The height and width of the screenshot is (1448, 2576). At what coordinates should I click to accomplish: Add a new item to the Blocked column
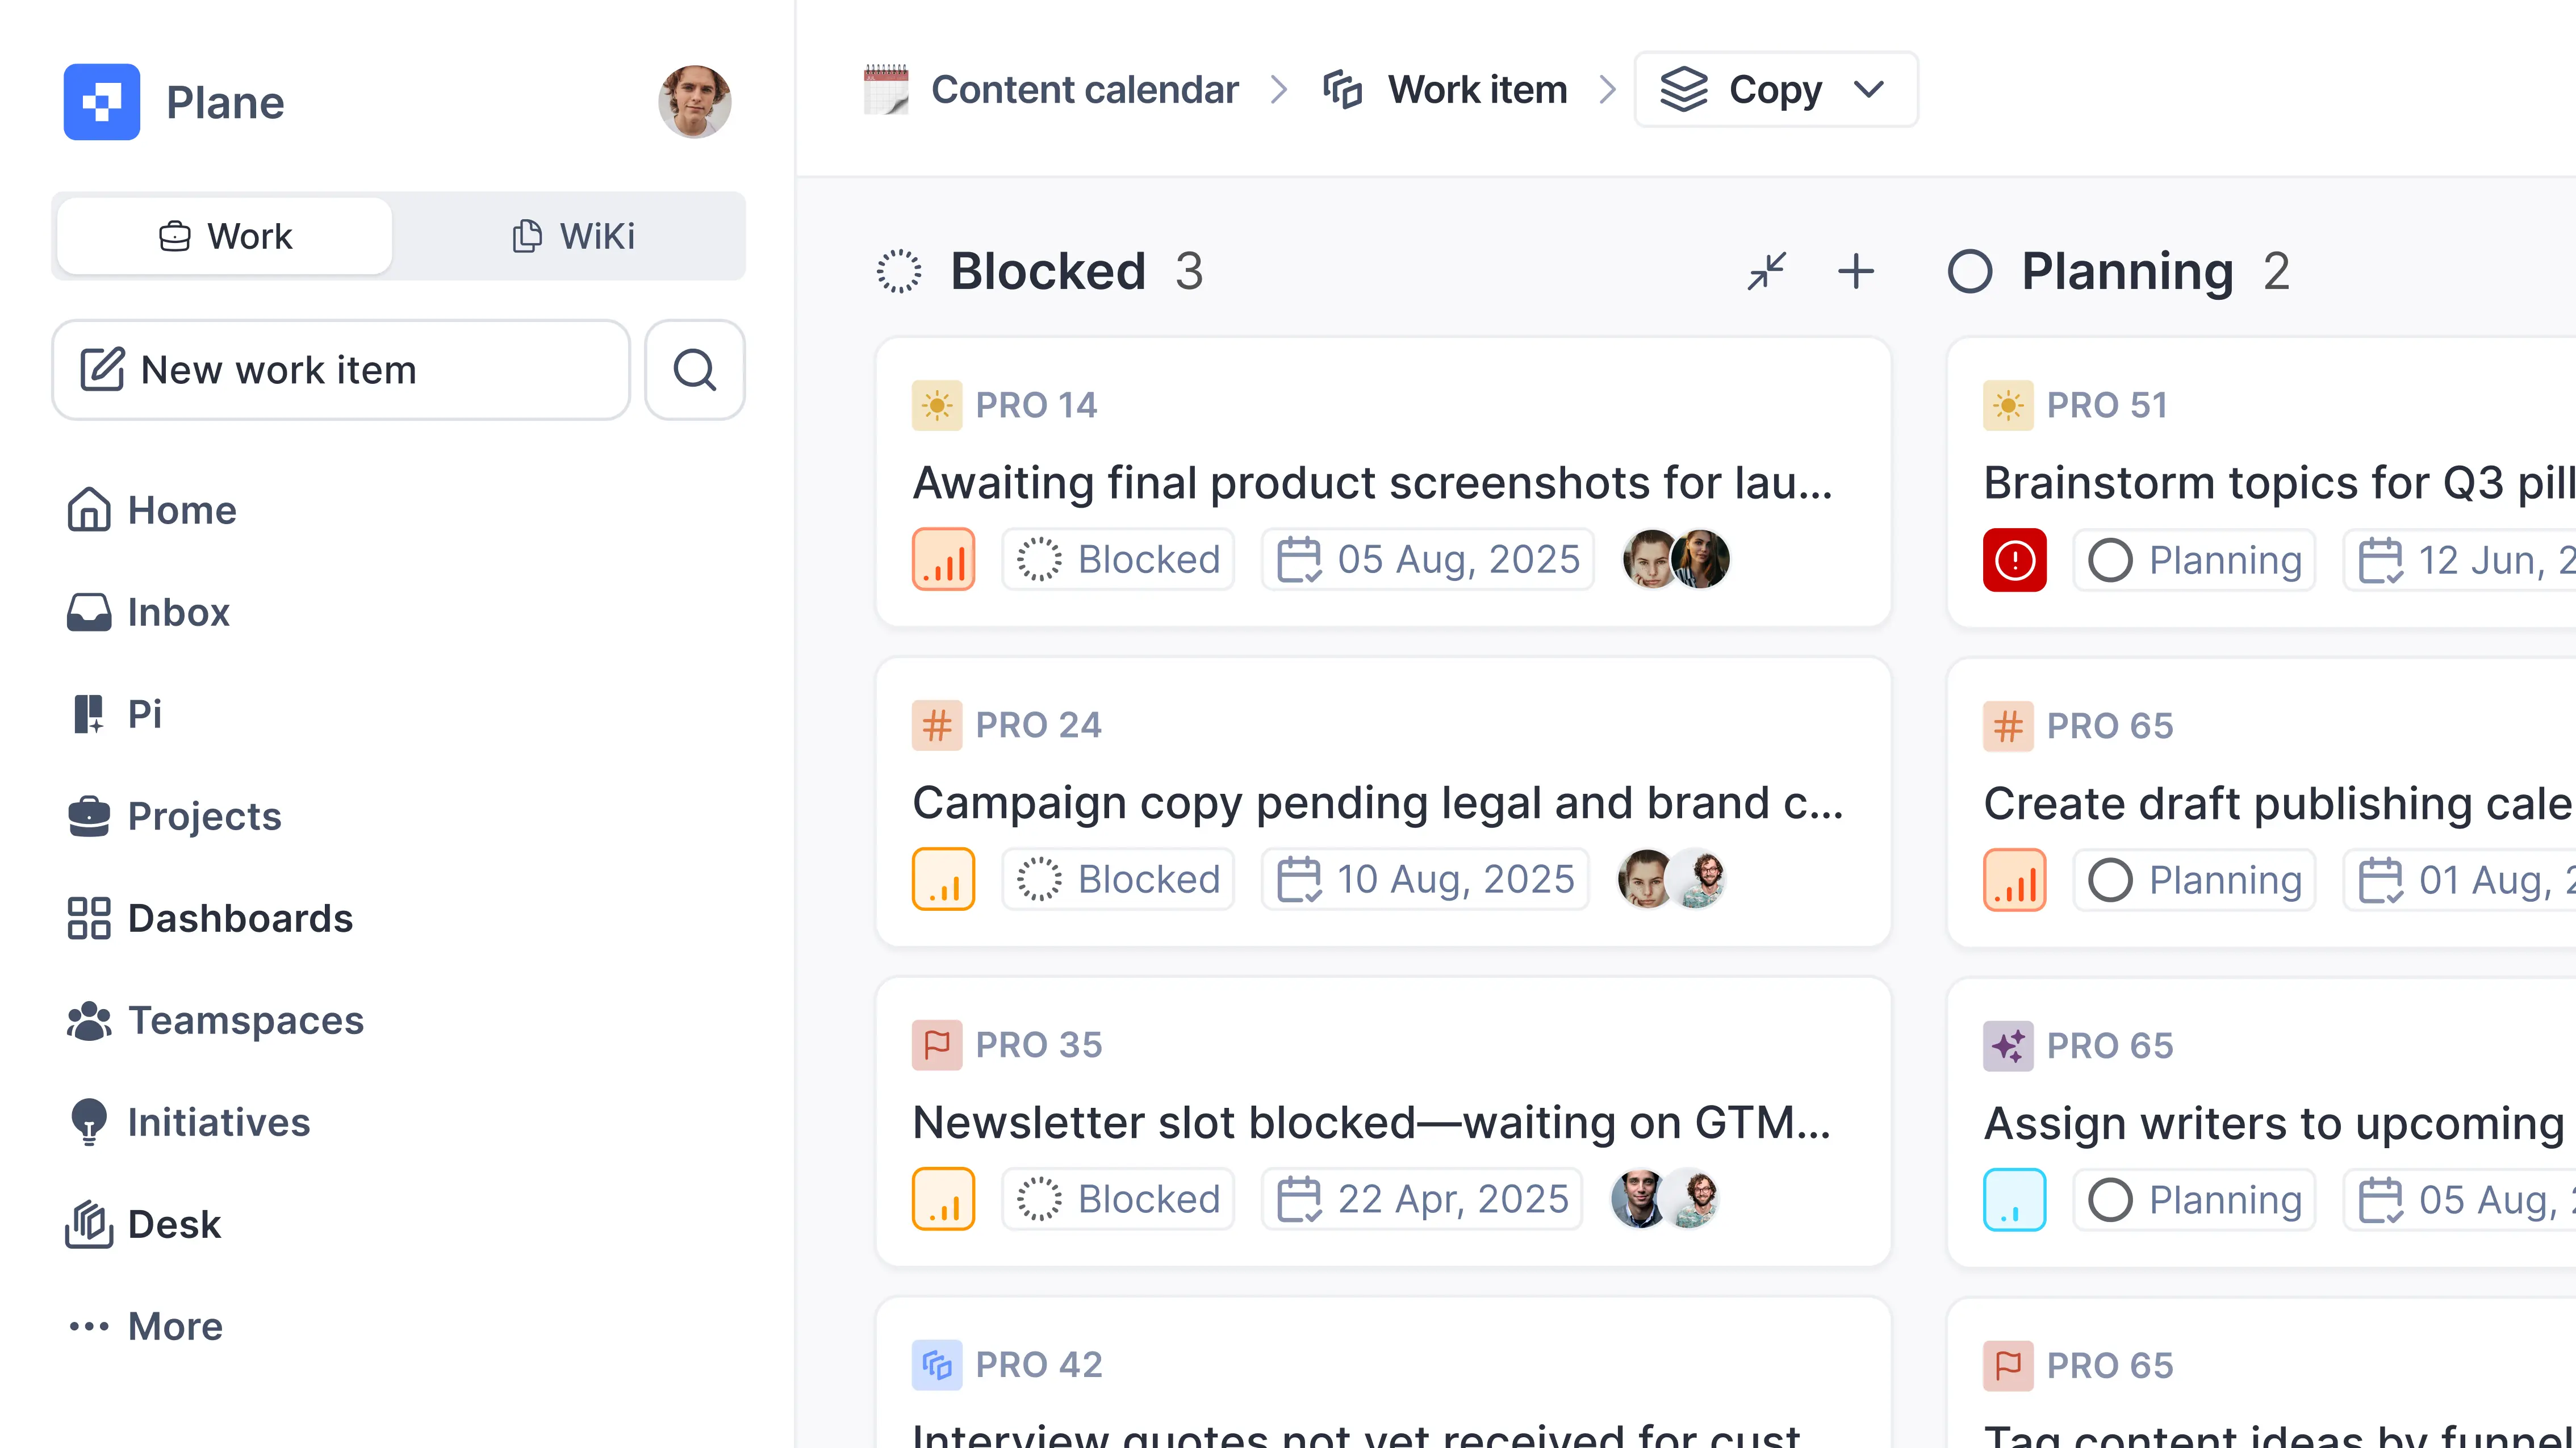point(1855,271)
